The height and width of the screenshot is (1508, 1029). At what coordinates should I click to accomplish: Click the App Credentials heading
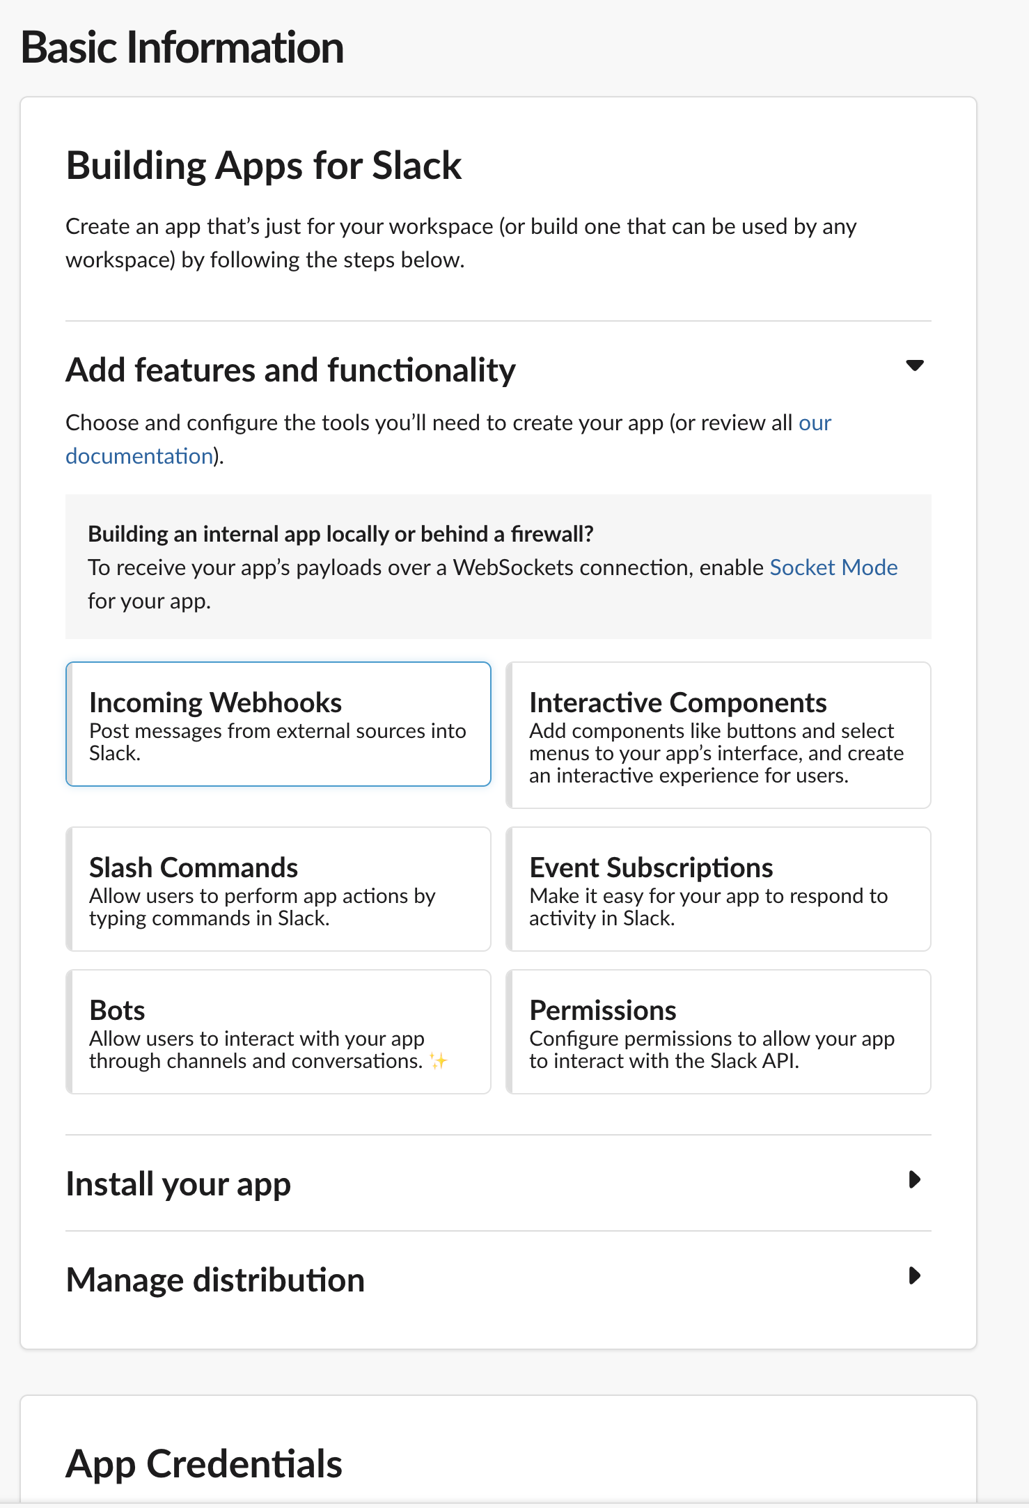click(204, 1463)
